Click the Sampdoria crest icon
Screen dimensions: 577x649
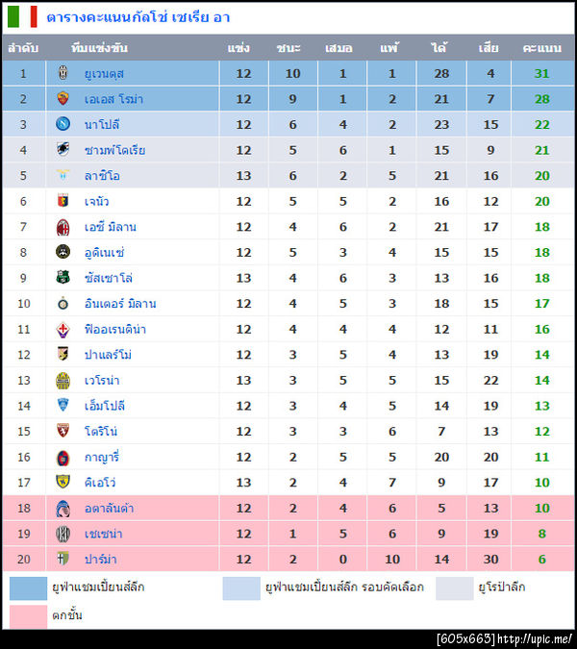(63, 150)
